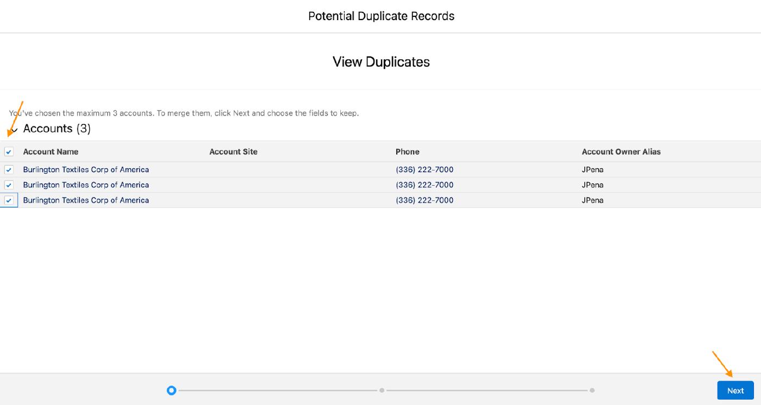Click the third row phone number link
This screenshot has width=761, height=405.
424,200
